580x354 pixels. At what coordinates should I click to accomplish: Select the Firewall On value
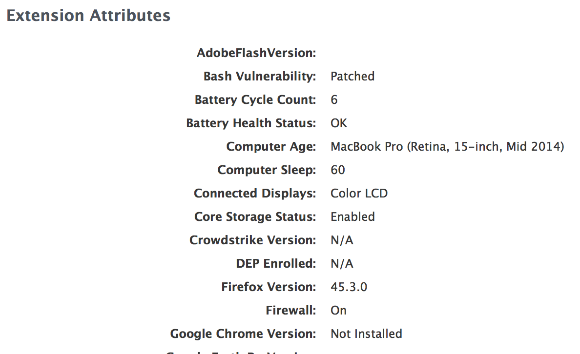[338, 311]
